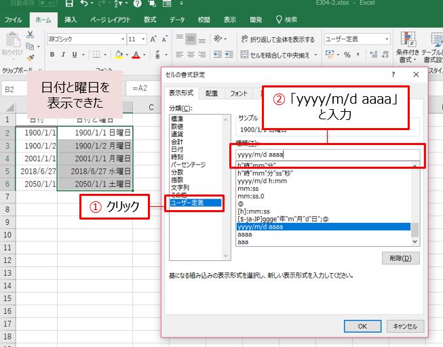Switch to the フォント tab in dialog
The width and height of the screenshot is (443, 347).
click(239, 93)
